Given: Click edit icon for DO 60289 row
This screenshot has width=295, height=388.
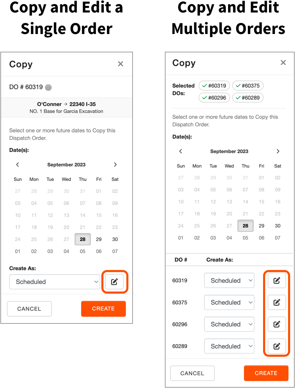Looking at the screenshot, I should 277,346.
